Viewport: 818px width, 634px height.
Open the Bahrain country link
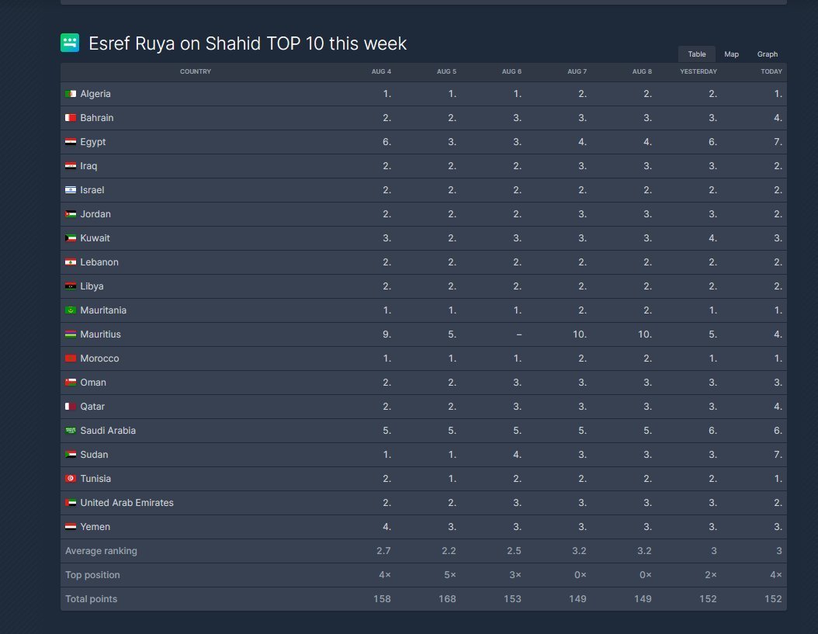96,118
